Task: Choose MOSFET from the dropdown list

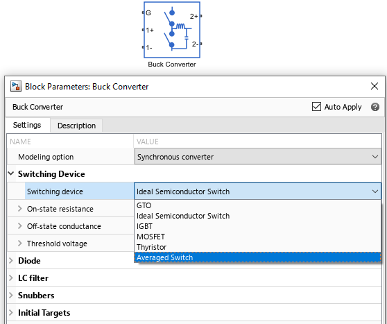Action: [257, 237]
